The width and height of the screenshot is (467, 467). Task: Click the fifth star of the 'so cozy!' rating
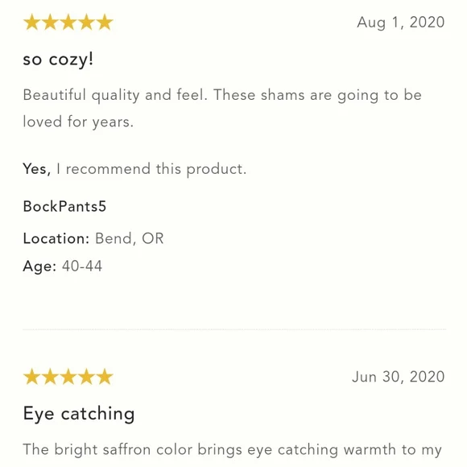(105, 23)
